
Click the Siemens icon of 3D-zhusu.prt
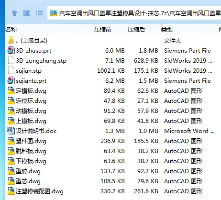coord(11,50)
